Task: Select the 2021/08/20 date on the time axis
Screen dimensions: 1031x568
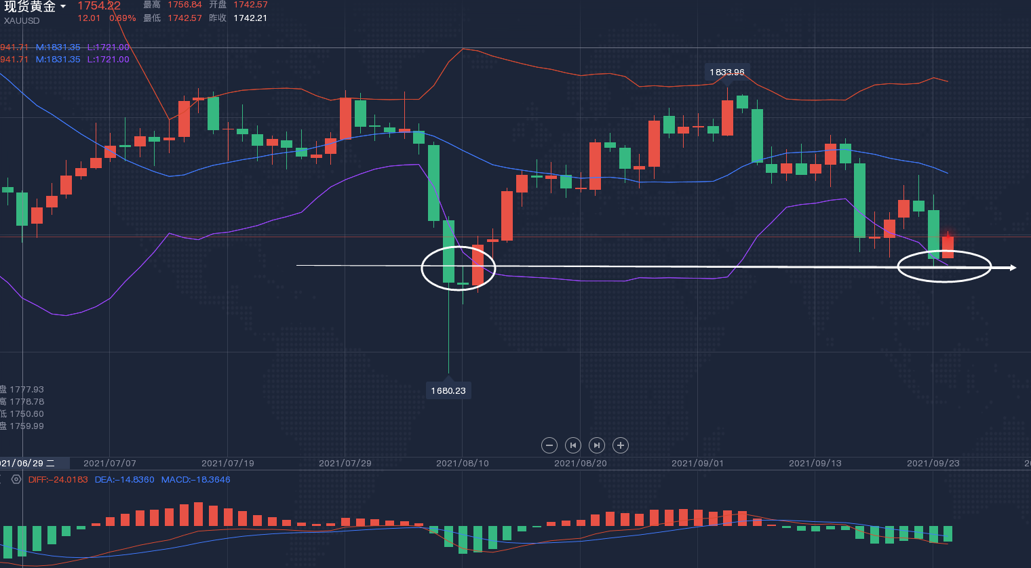Action: click(581, 464)
